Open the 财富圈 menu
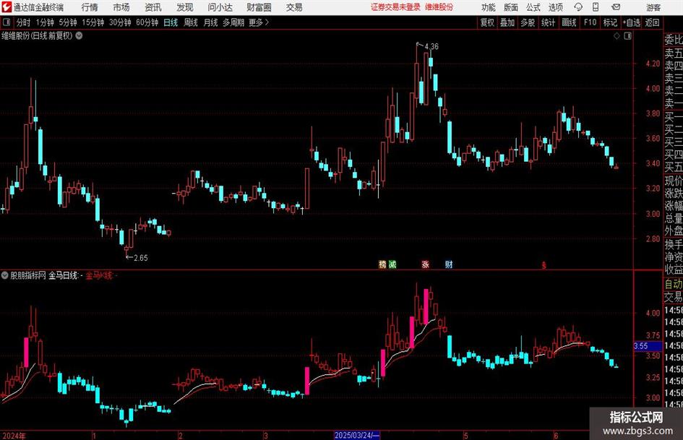The image size is (683, 440). [259, 7]
